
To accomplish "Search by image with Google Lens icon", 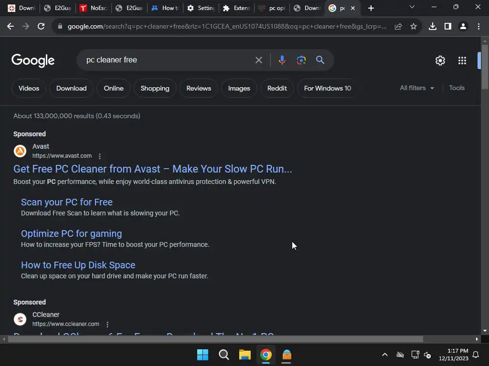I will click(301, 60).
